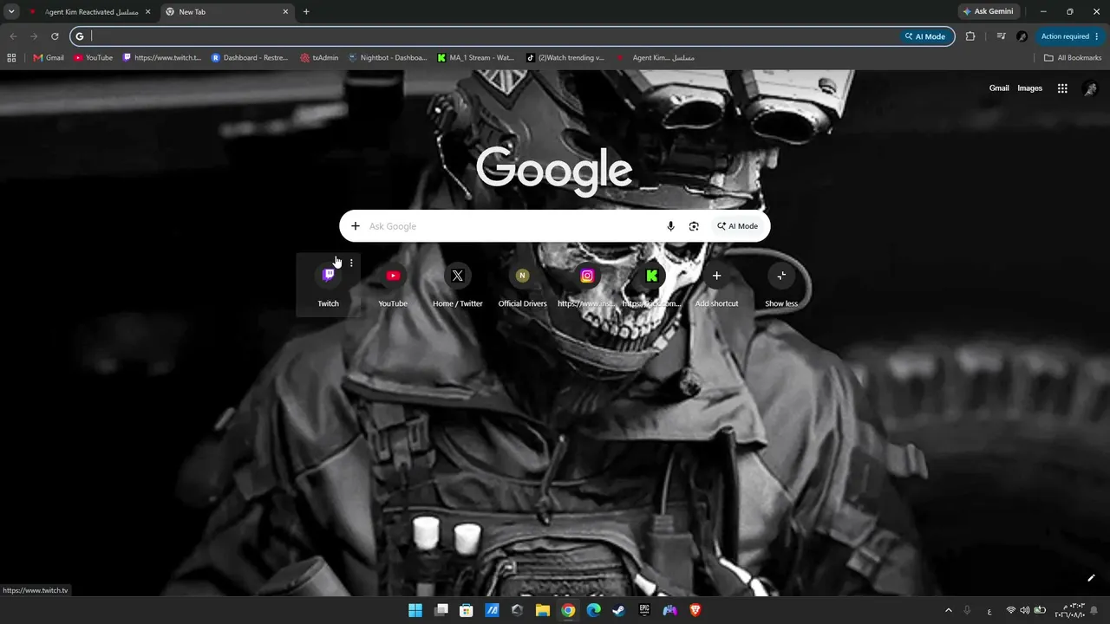Open the Wi-Fi network tray icon
Image resolution: width=1110 pixels, height=624 pixels.
(x=1011, y=610)
